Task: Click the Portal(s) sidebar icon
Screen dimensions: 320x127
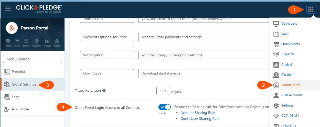Action: tap(7, 72)
